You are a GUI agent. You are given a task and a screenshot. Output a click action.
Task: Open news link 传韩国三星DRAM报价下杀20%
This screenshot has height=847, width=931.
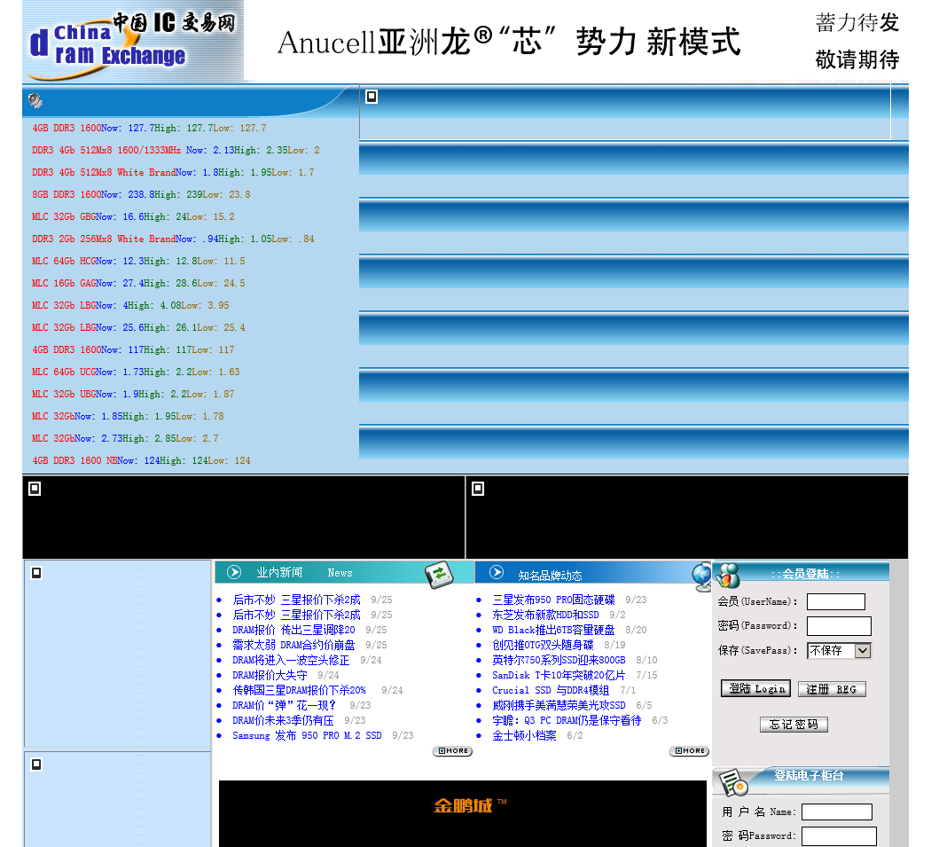[300, 690]
